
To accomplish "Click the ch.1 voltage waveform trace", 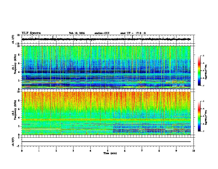I will pyautogui.click(x=106, y=39).
